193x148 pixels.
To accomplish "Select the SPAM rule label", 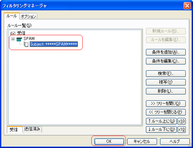I will 29,39.
